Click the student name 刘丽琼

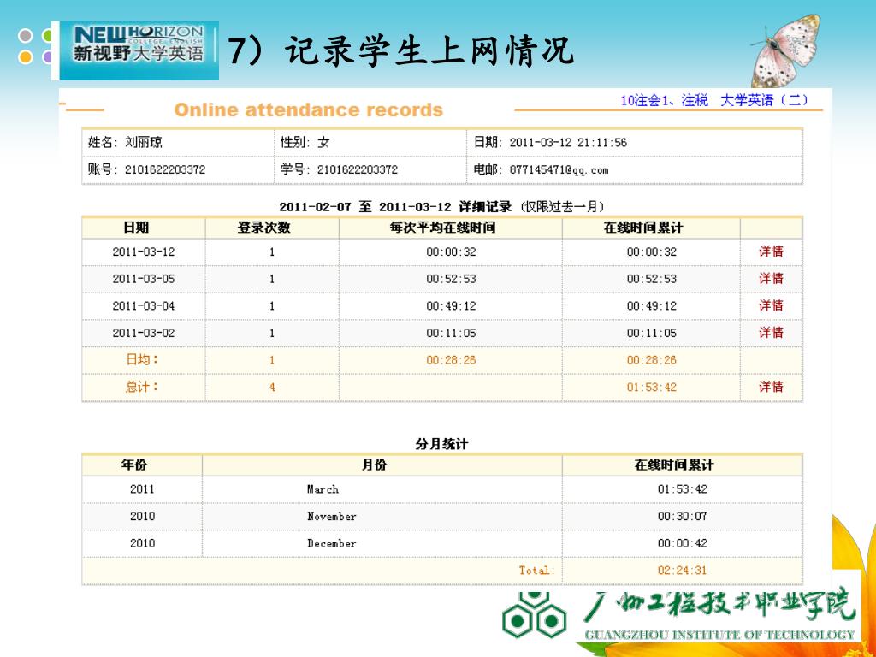pos(144,143)
